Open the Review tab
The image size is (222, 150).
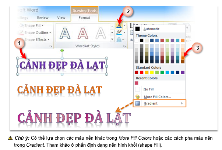tap(42, 17)
